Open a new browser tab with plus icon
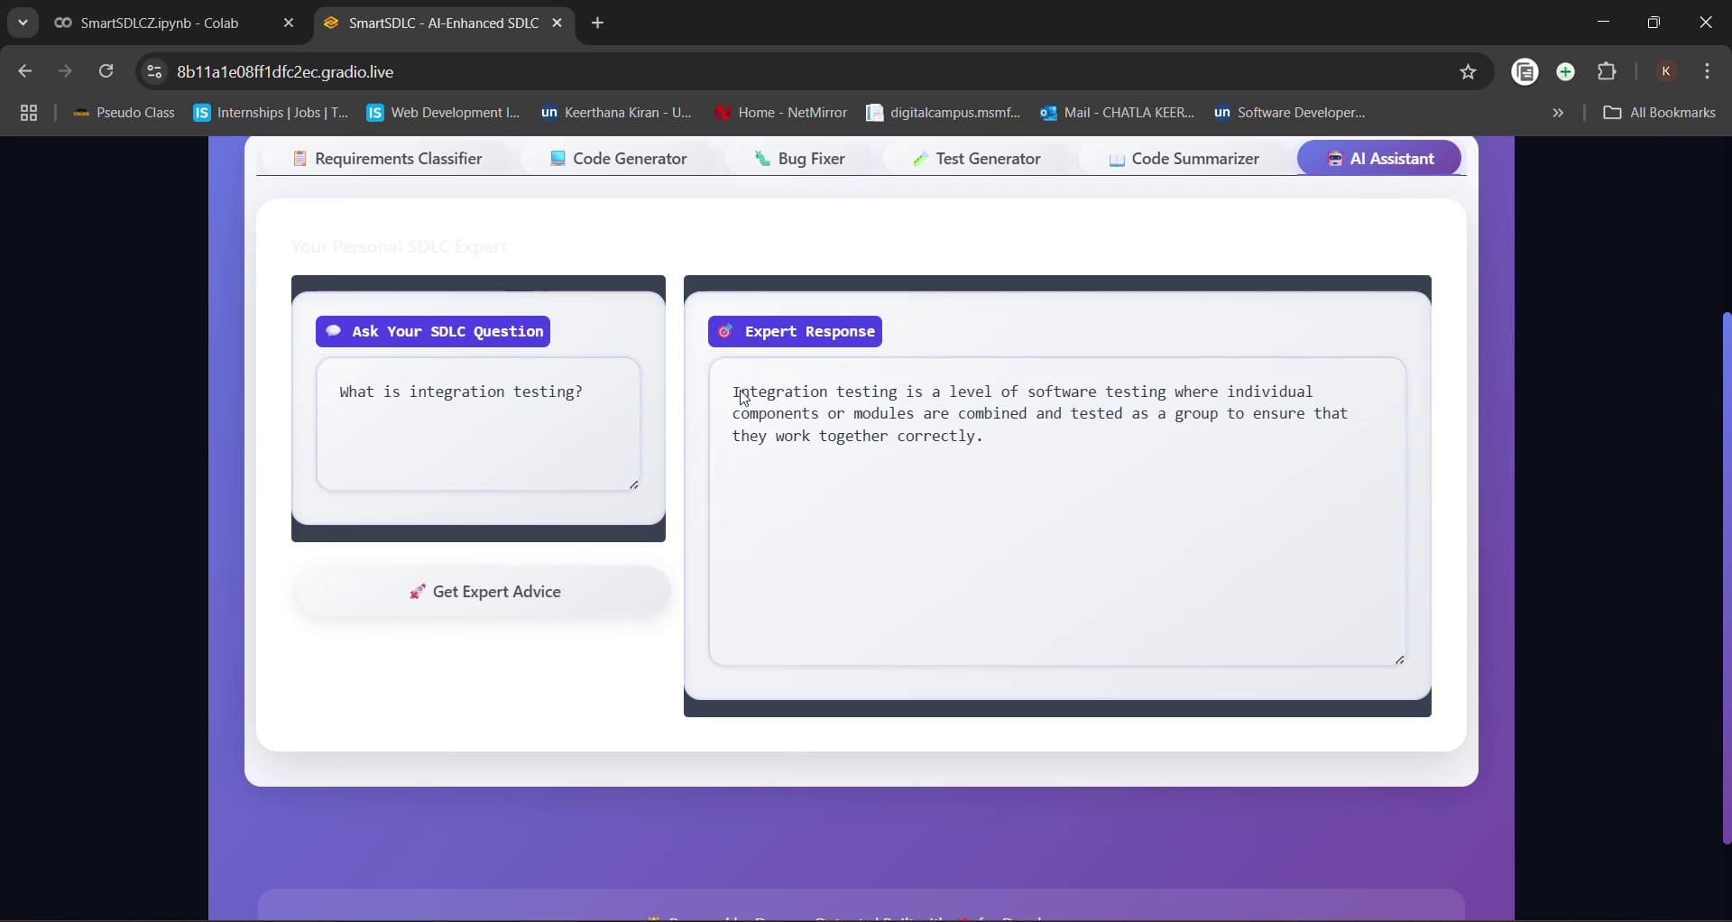The width and height of the screenshot is (1732, 922). click(x=598, y=23)
